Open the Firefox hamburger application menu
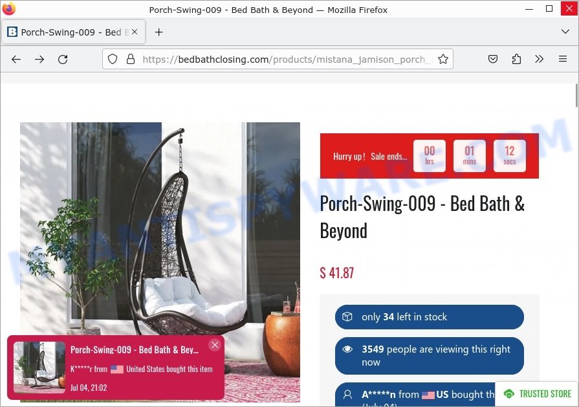This screenshot has height=407, width=579. (563, 59)
